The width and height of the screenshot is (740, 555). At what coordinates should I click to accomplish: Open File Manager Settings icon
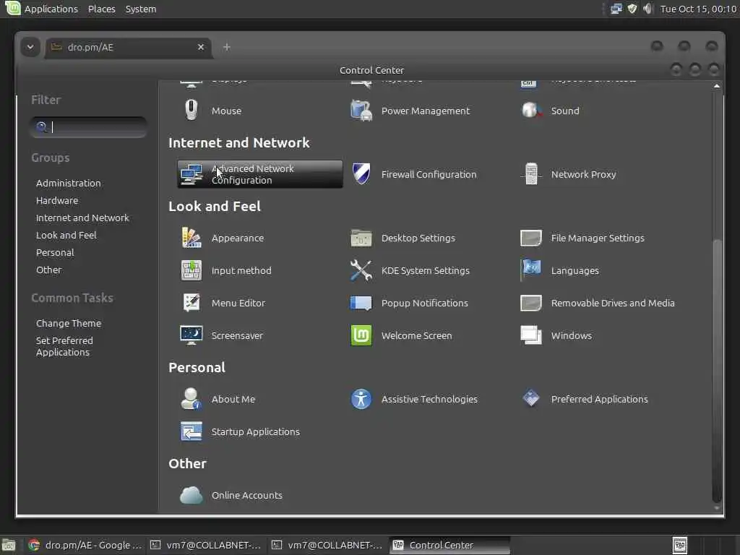click(x=531, y=238)
